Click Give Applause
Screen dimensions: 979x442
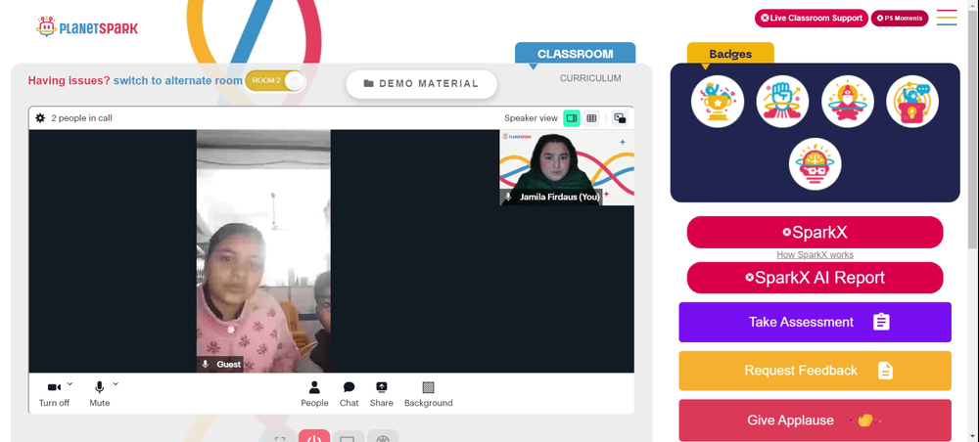pos(815,420)
